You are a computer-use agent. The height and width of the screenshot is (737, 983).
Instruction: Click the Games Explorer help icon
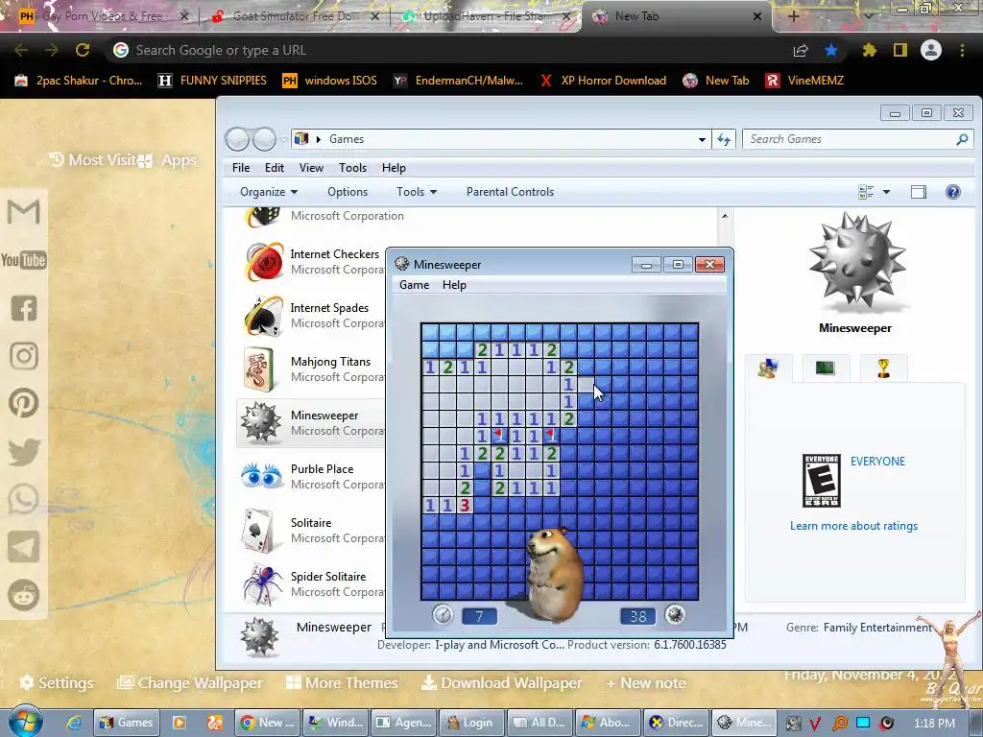(953, 192)
